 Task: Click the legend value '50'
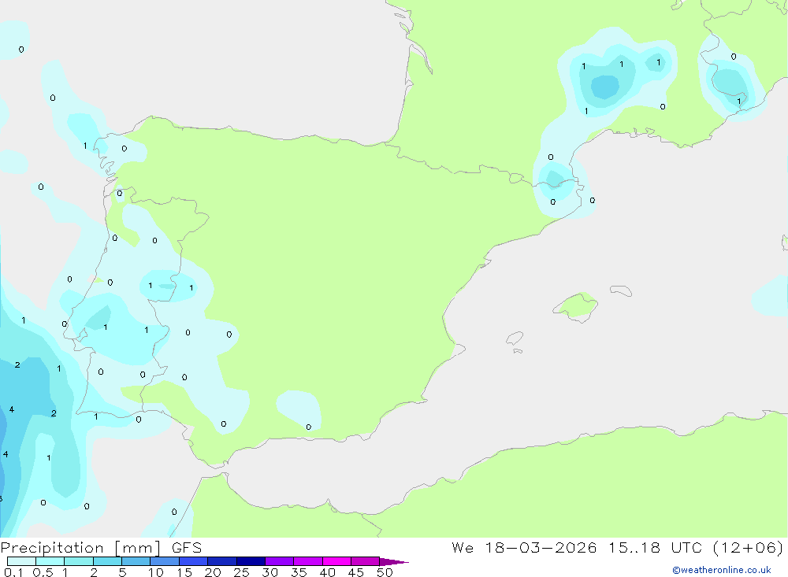point(385,572)
